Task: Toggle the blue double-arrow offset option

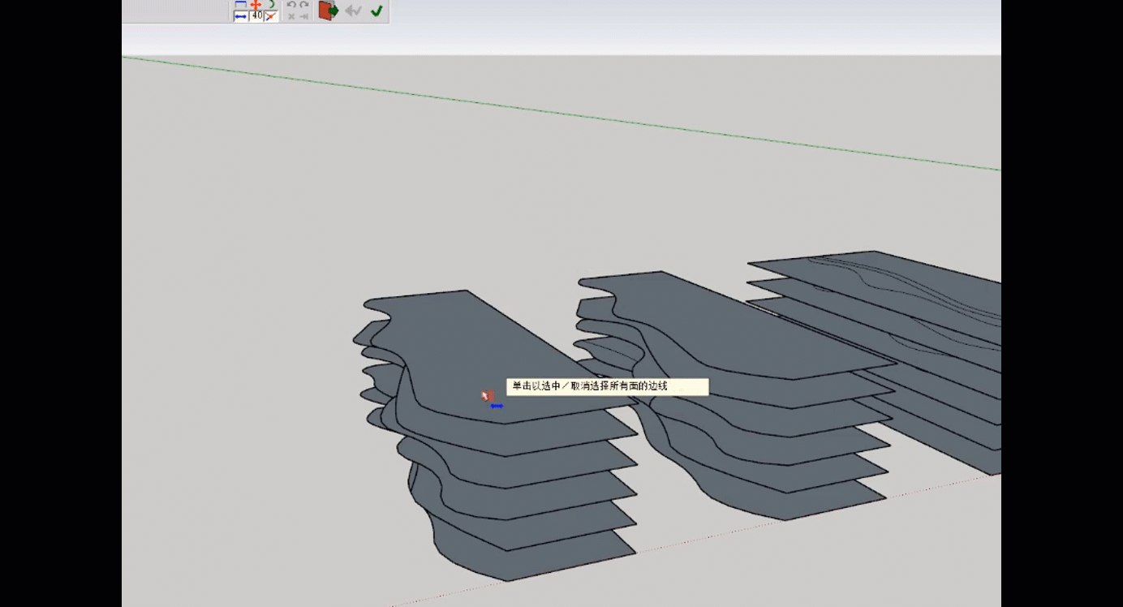Action: (x=240, y=16)
